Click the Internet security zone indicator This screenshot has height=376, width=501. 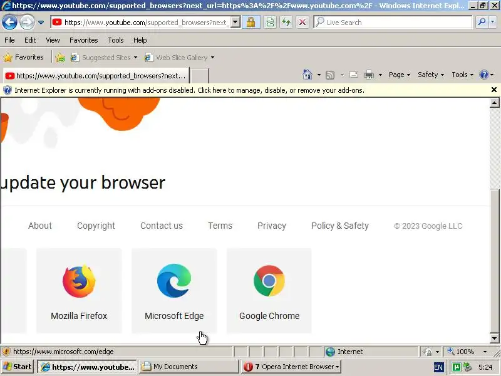click(371, 352)
